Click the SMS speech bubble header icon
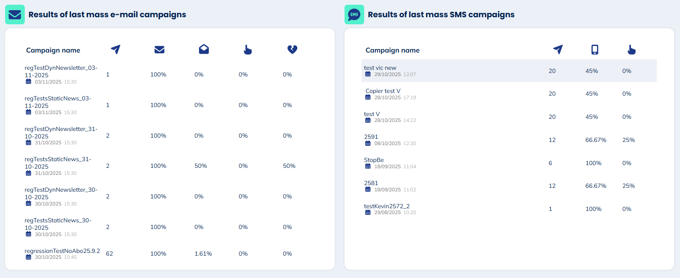Image resolution: width=680 pixels, height=278 pixels. pyautogui.click(x=354, y=15)
